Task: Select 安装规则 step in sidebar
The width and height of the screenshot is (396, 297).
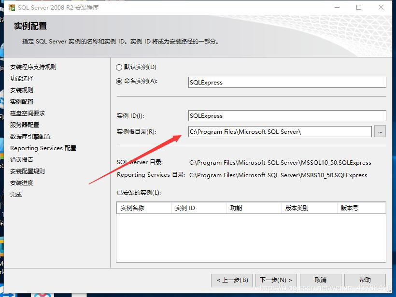Action: coord(21,90)
